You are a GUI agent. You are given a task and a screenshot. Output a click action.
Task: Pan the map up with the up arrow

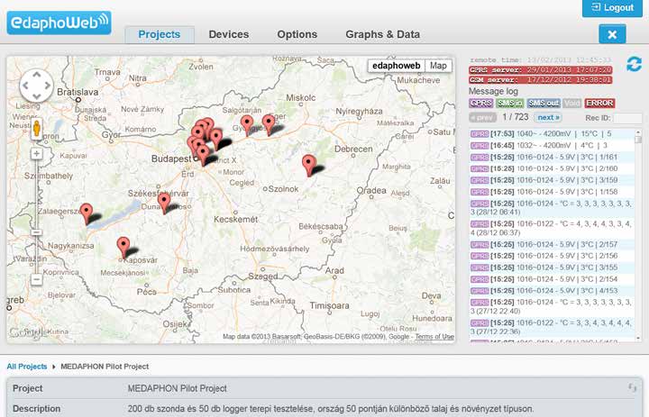36,75
